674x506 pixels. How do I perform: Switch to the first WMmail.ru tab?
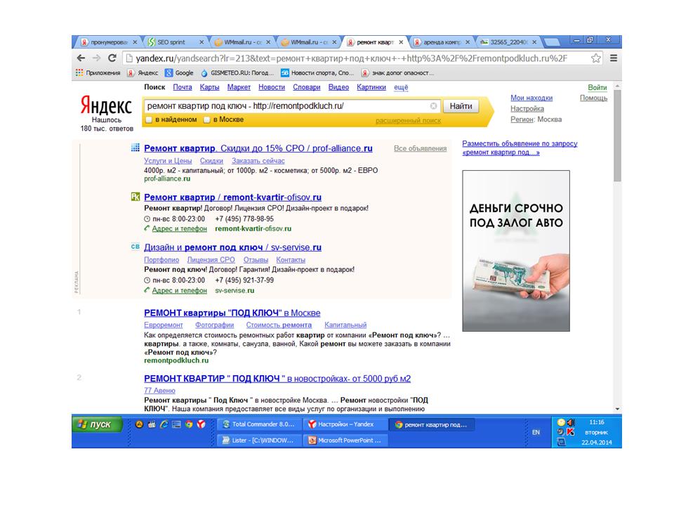[242, 42]
